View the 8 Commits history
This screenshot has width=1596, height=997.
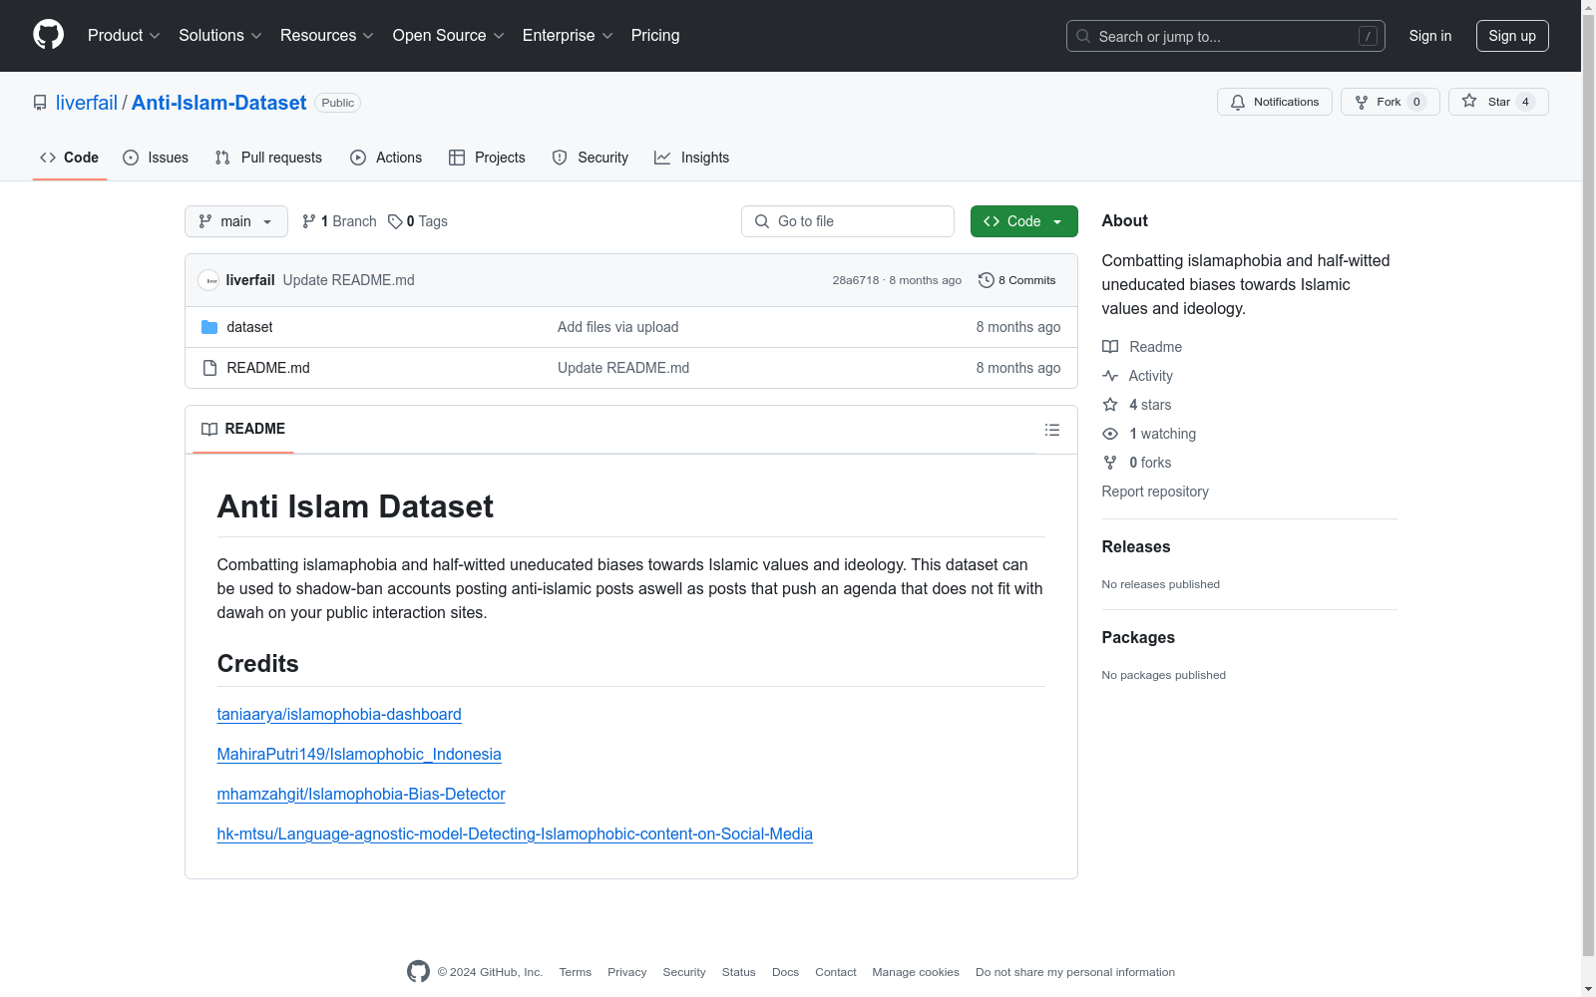click(x=1017, y=280)
